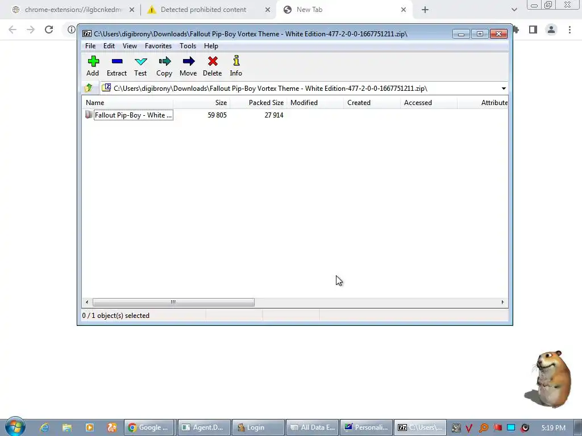Click Chrome back arrow
Image resolution: width=582 pixels, height=436 pixels.
click(13, 30)
